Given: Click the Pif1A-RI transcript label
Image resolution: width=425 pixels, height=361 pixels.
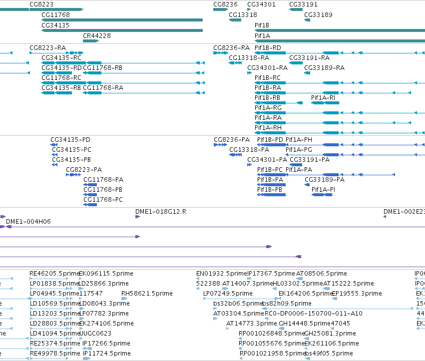Looking at the screenshot, I should click(323, 98).
